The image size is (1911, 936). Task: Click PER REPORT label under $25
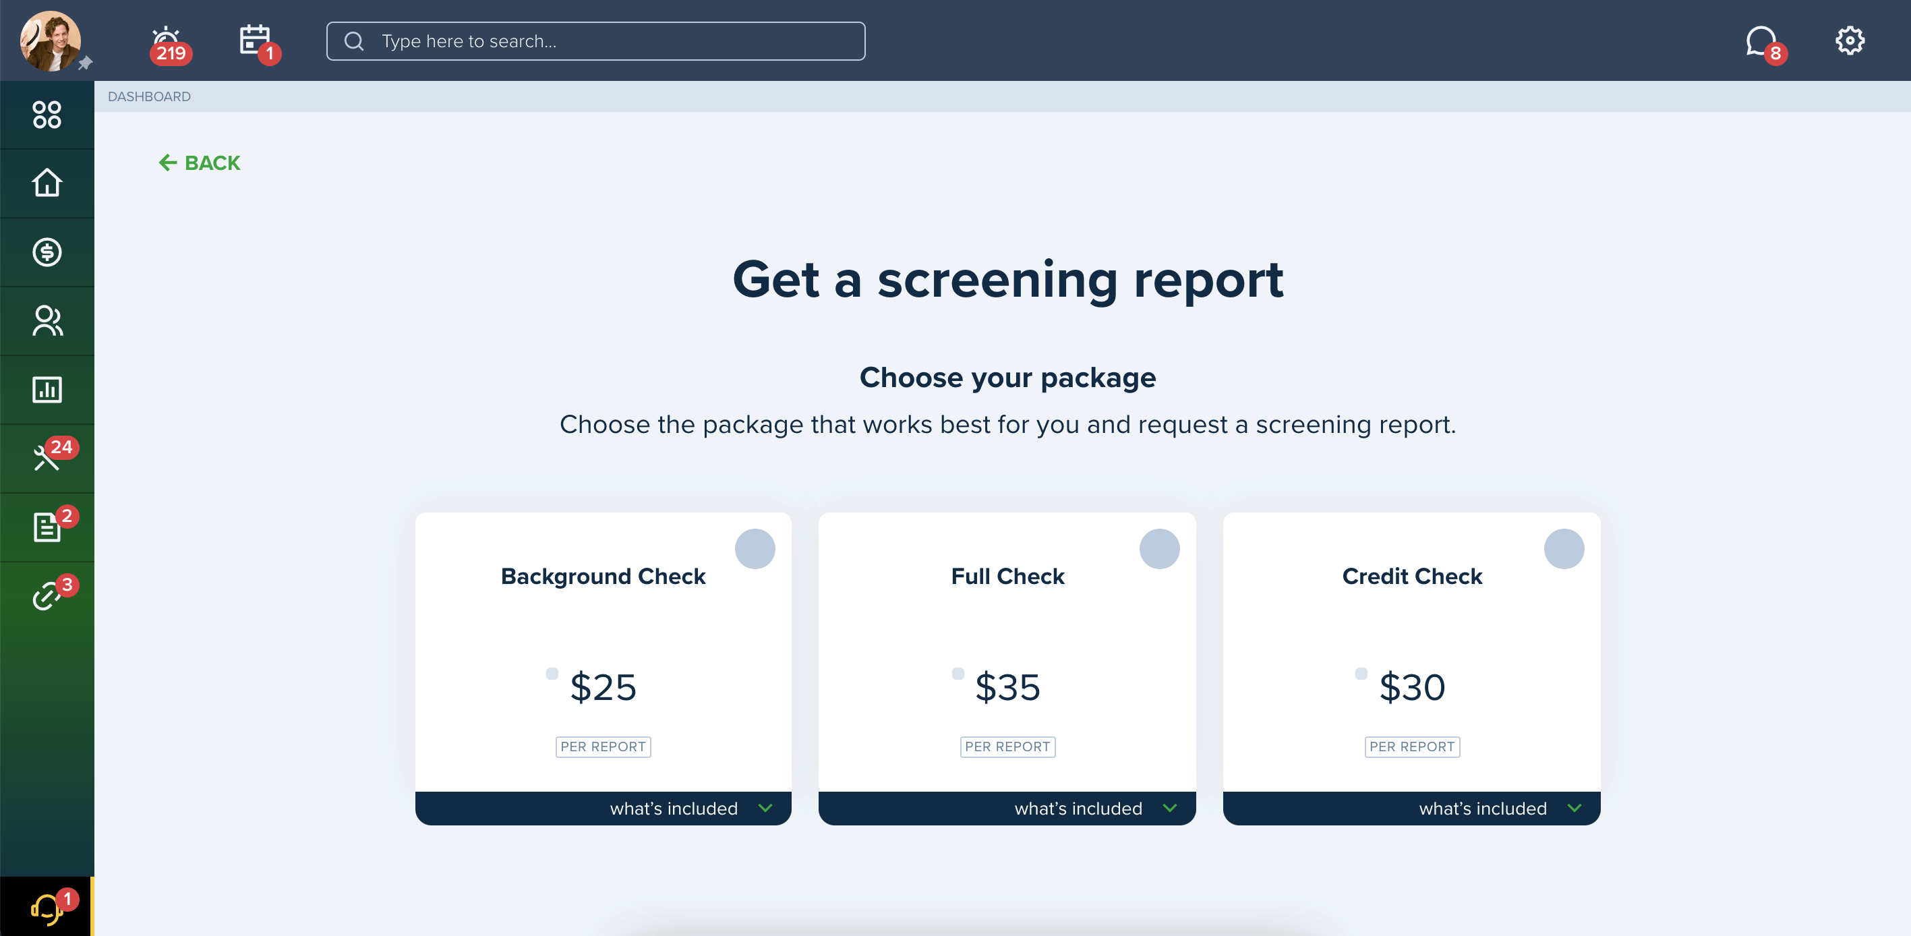pos(603,747)
